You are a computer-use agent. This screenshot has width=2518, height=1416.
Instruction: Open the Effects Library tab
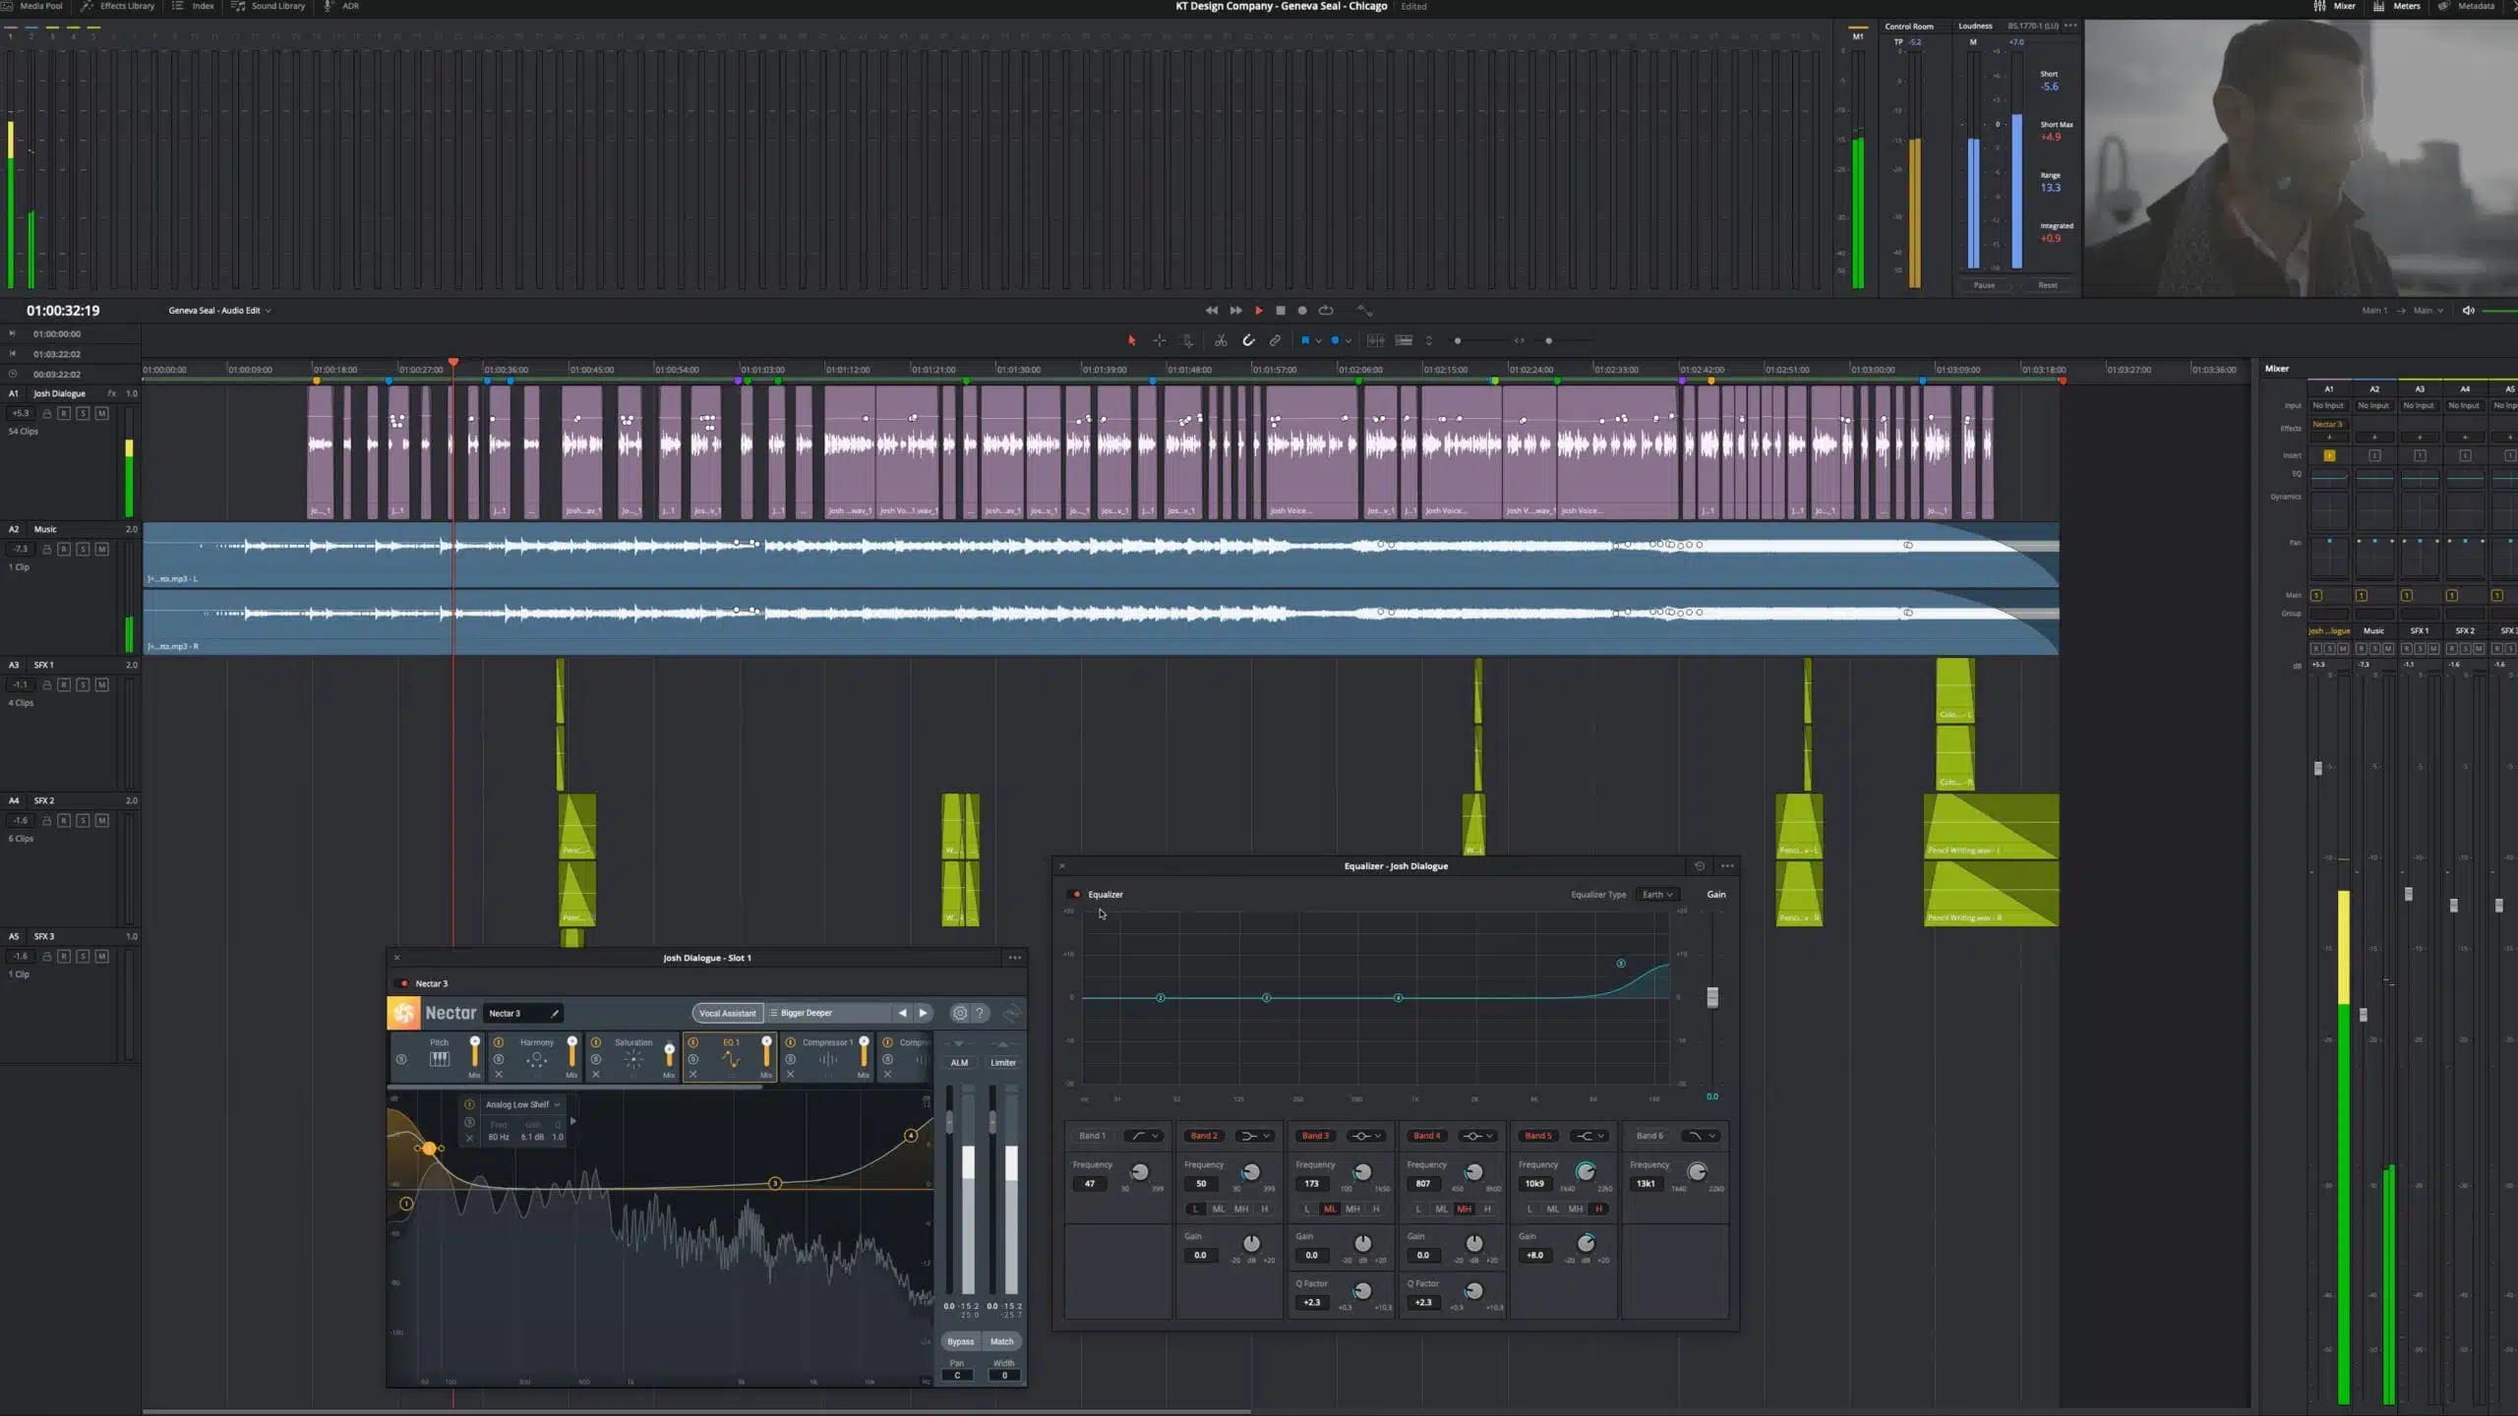click(118, 6)
